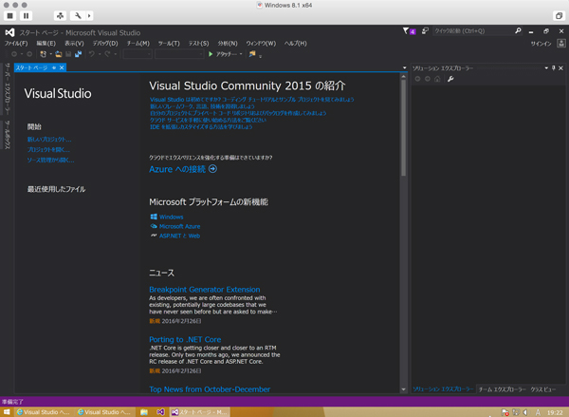The width and height of the screenshot is (569, 417).
Task: Open the ツール(T) menu
Action: point(169,44)
